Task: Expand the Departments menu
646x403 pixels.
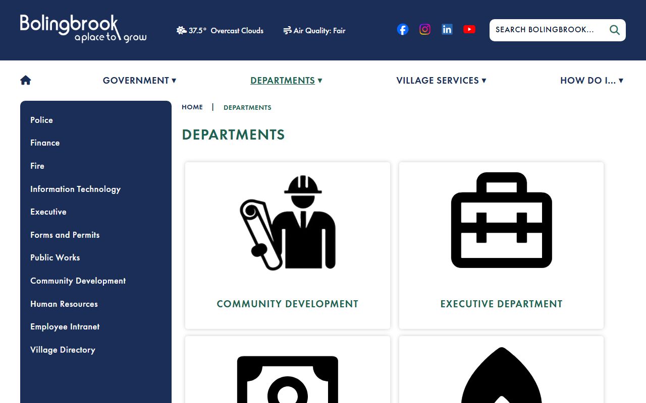Action: 286,81
